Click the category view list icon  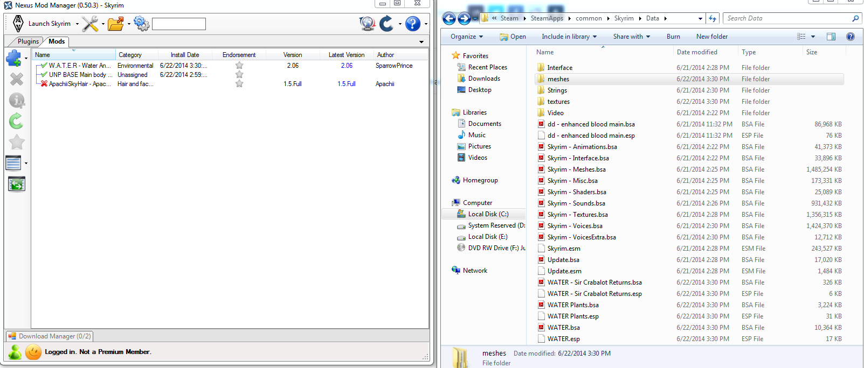coord(13,162)
